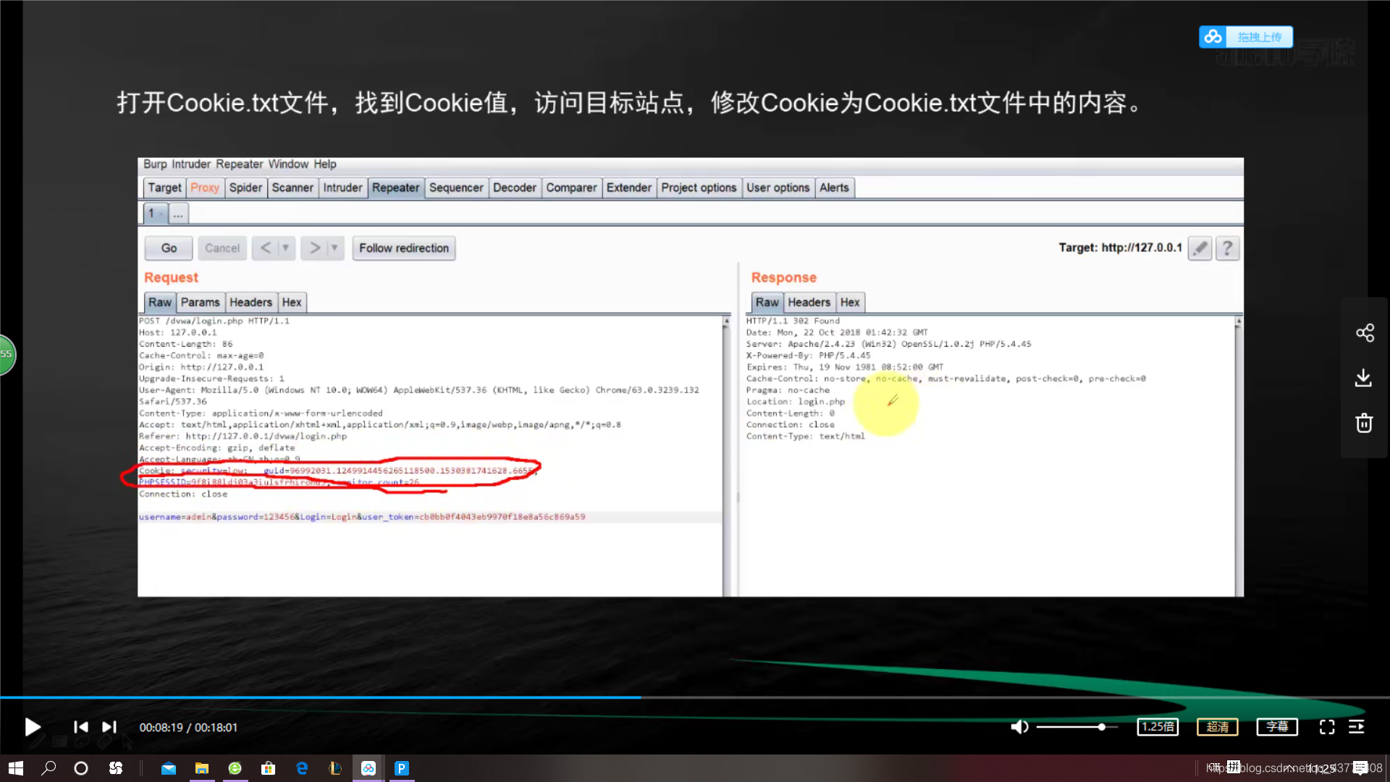Go forward in request history
Image resolution: width=1390 pixels, height=782 pixels.
[315, 248]
